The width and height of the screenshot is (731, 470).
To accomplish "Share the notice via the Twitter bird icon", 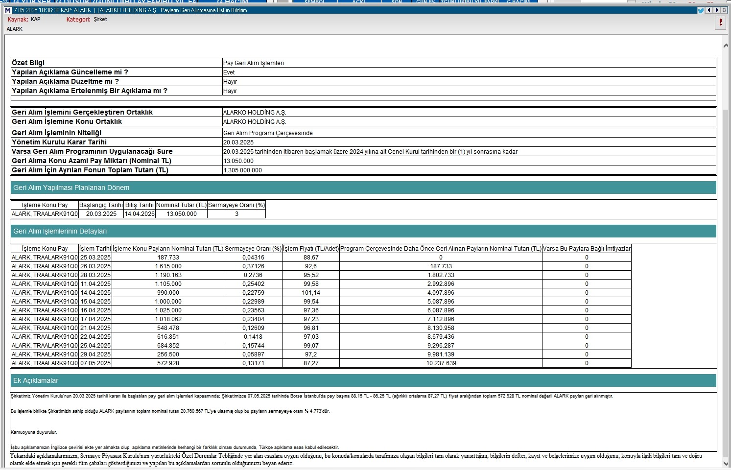I will (701, 10).
